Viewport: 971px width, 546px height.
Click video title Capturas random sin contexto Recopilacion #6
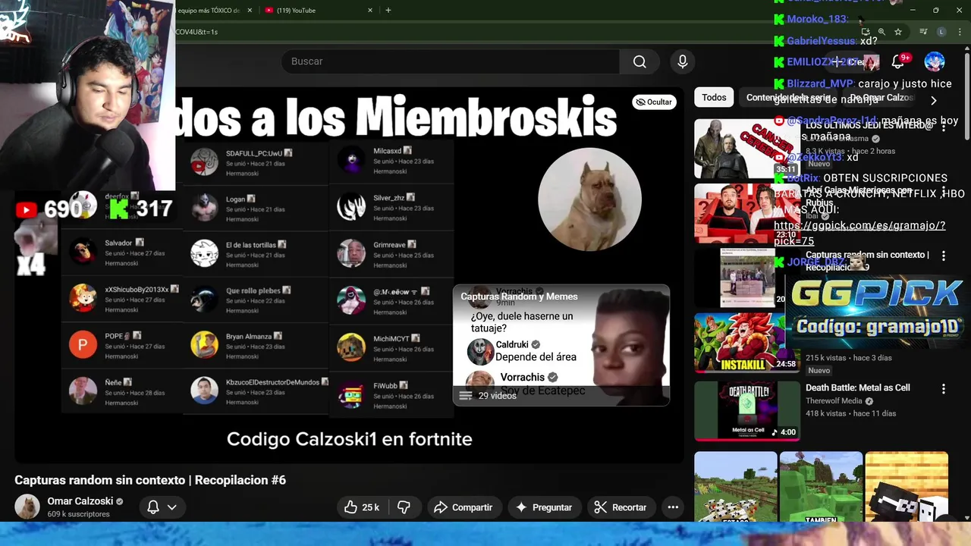pos(150,480)
